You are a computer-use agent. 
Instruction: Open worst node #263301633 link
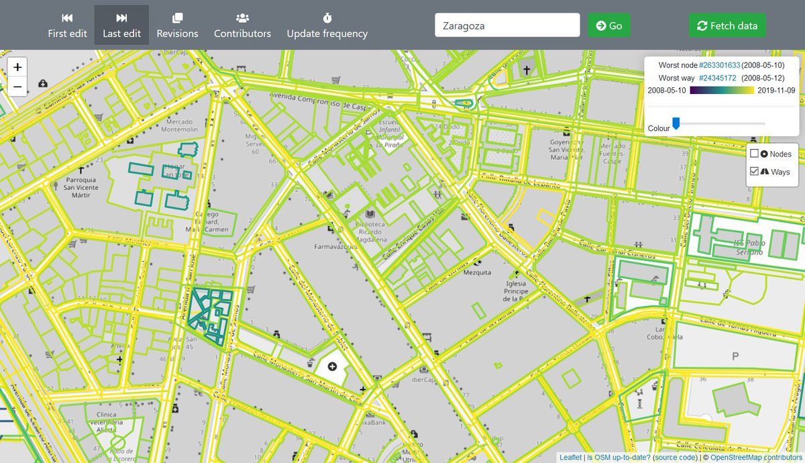[x=720, y=65]
